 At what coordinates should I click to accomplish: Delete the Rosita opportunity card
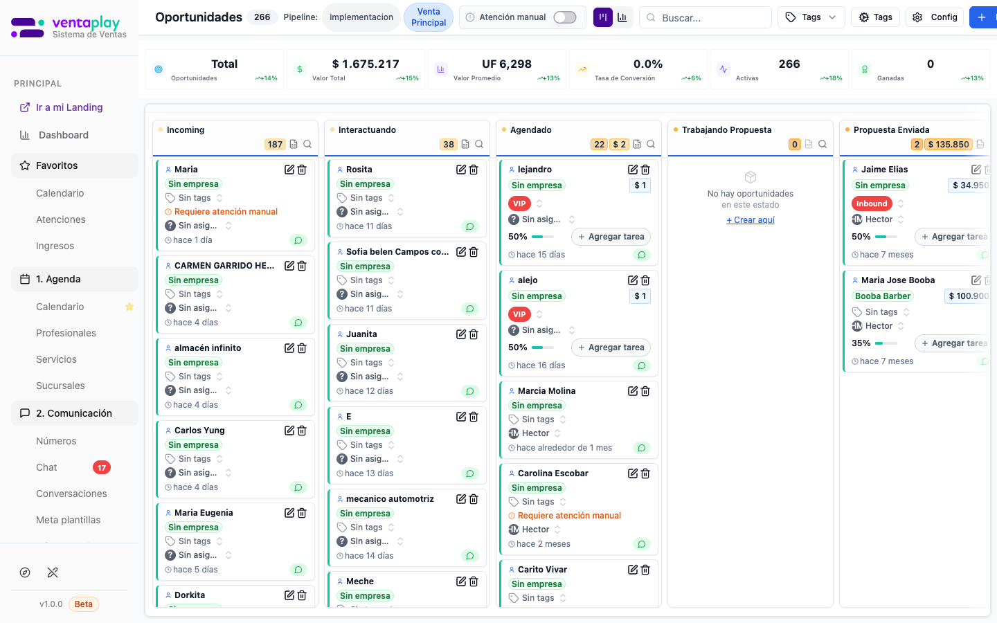click(x=474, y=170)
